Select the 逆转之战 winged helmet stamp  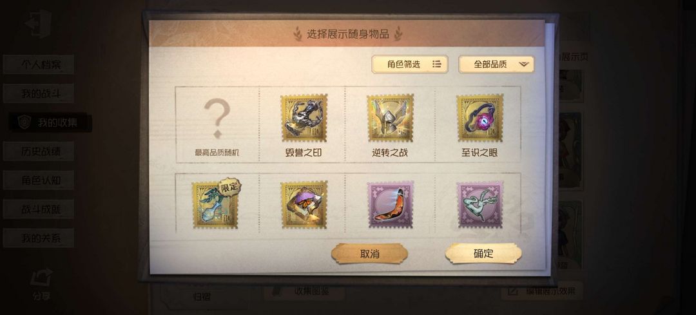(x=390, y=118)
